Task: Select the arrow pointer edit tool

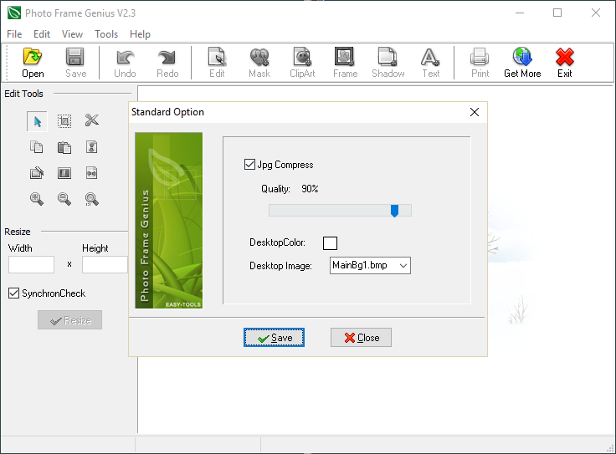Action: click(x=38, y=121)
